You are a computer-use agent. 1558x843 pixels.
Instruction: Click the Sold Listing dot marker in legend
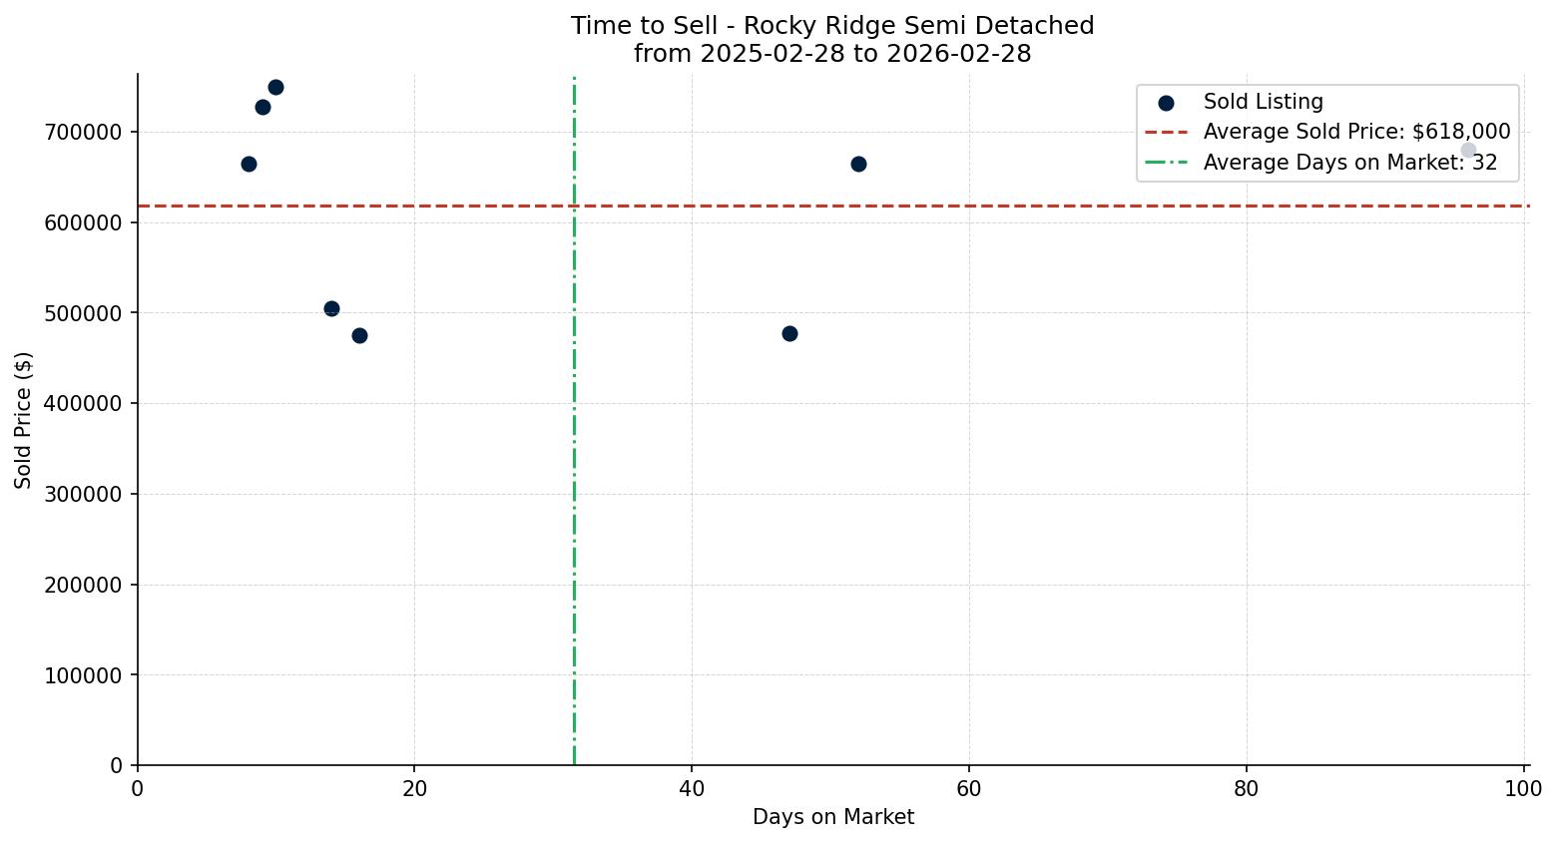1166,103
